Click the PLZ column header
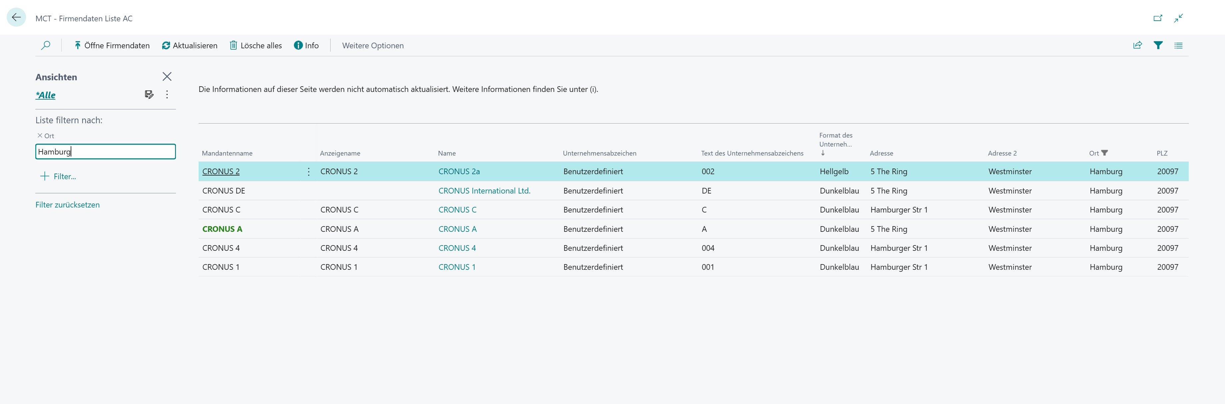The image size is (1225, 404). 1162,153
